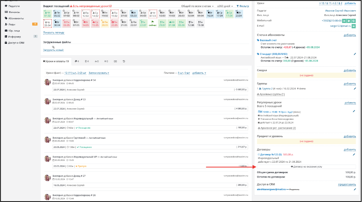Open the record row with 4 000,00 р.
The image size is (362, 202).
(150, 109)
